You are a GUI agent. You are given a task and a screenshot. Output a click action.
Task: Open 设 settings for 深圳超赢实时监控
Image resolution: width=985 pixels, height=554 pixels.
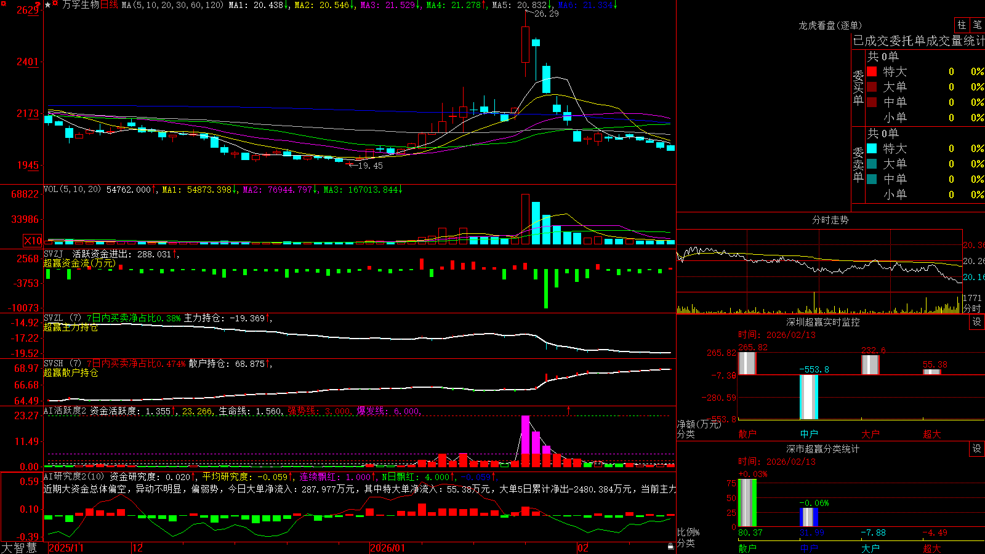coord(976,322)
